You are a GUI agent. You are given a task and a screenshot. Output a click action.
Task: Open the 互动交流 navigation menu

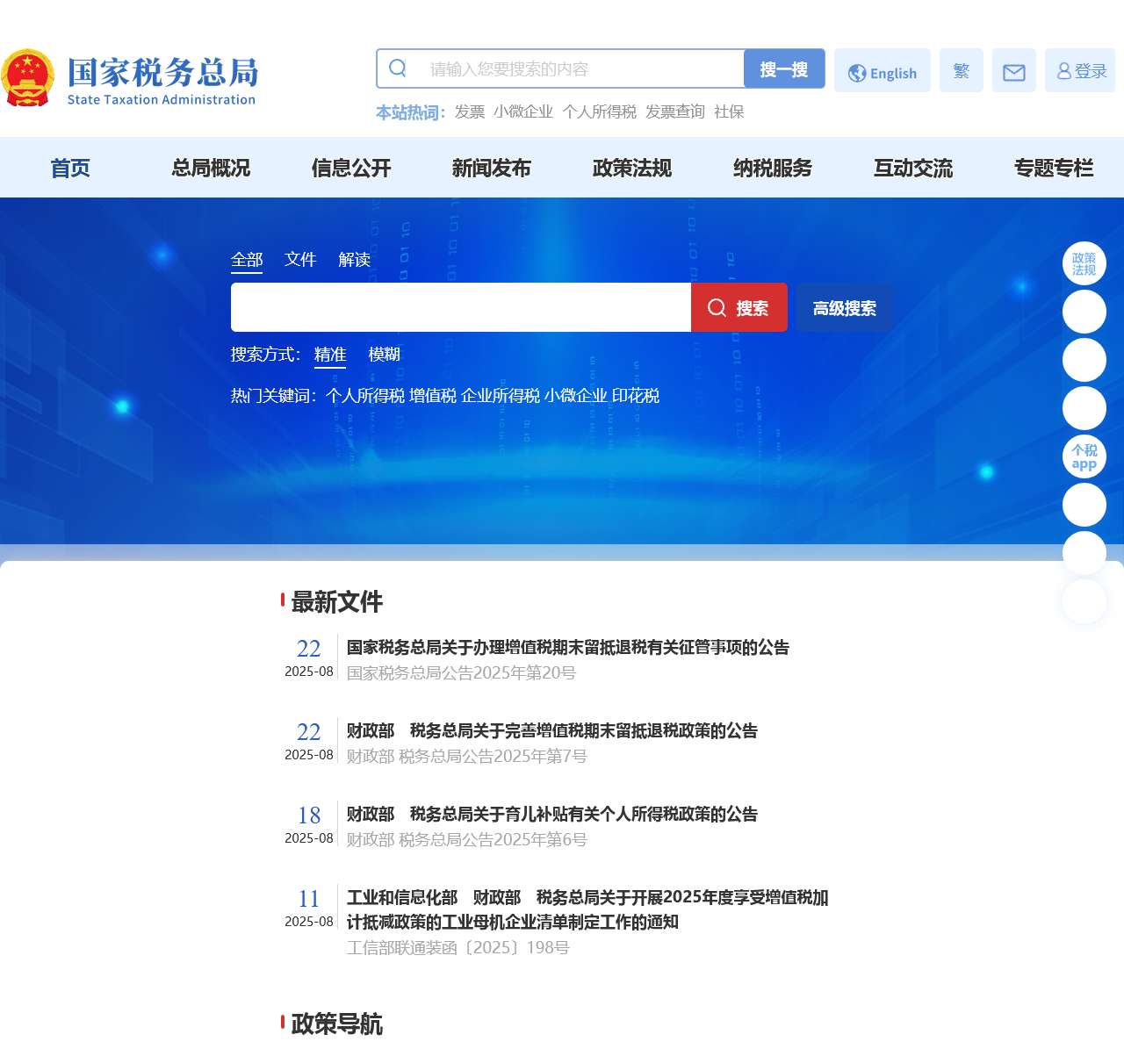tap(914, 168)
